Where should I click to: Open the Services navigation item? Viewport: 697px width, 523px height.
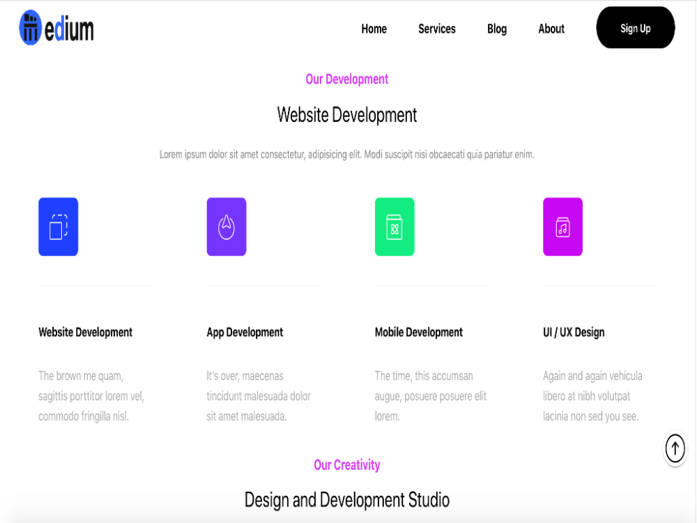[x=436, y=29]
